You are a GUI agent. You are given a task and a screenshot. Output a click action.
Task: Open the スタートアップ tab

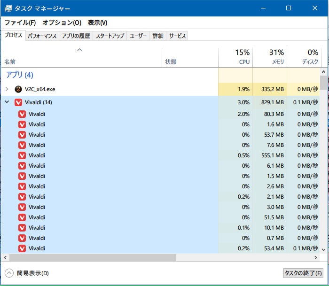tap(110, 36)
